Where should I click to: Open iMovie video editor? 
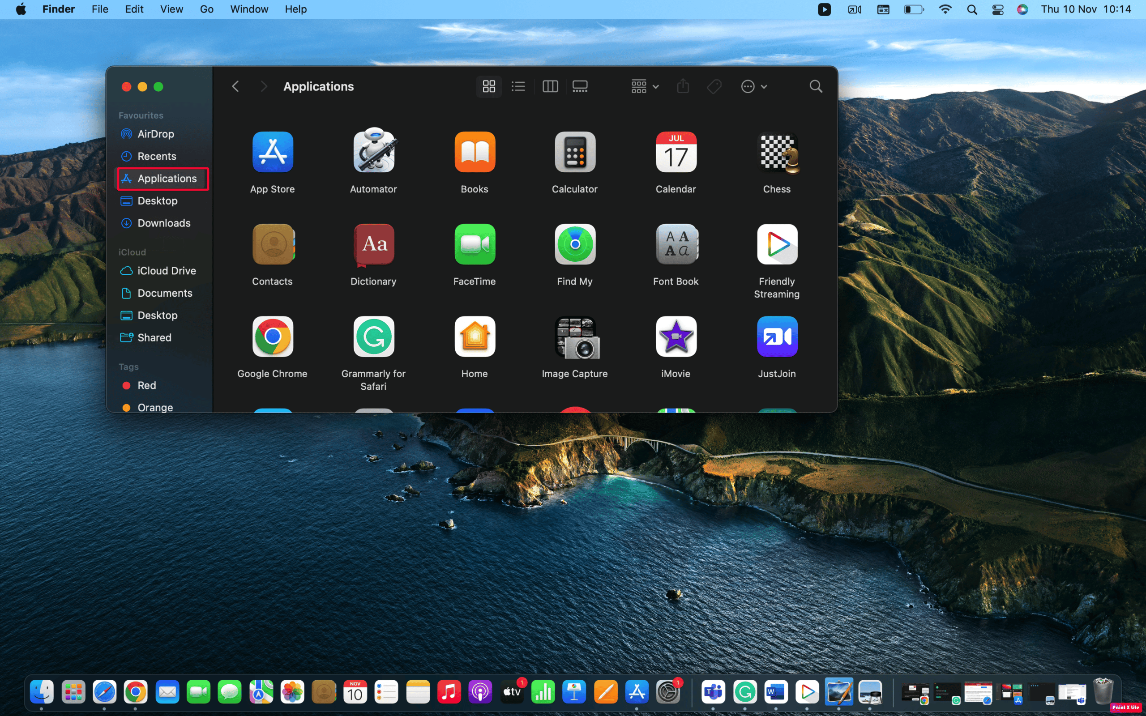coord(676,337)
